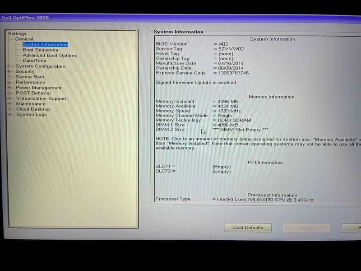Select the Maintenance category label
The width and height of the screenshot is (361, 271).
tap(31, 104)
